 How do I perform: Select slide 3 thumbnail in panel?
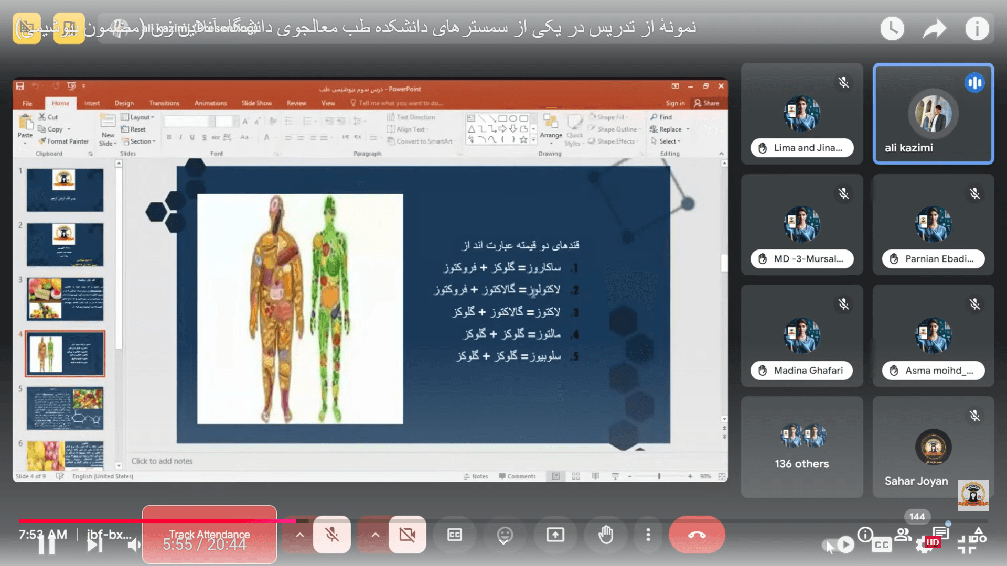[65, 299]
